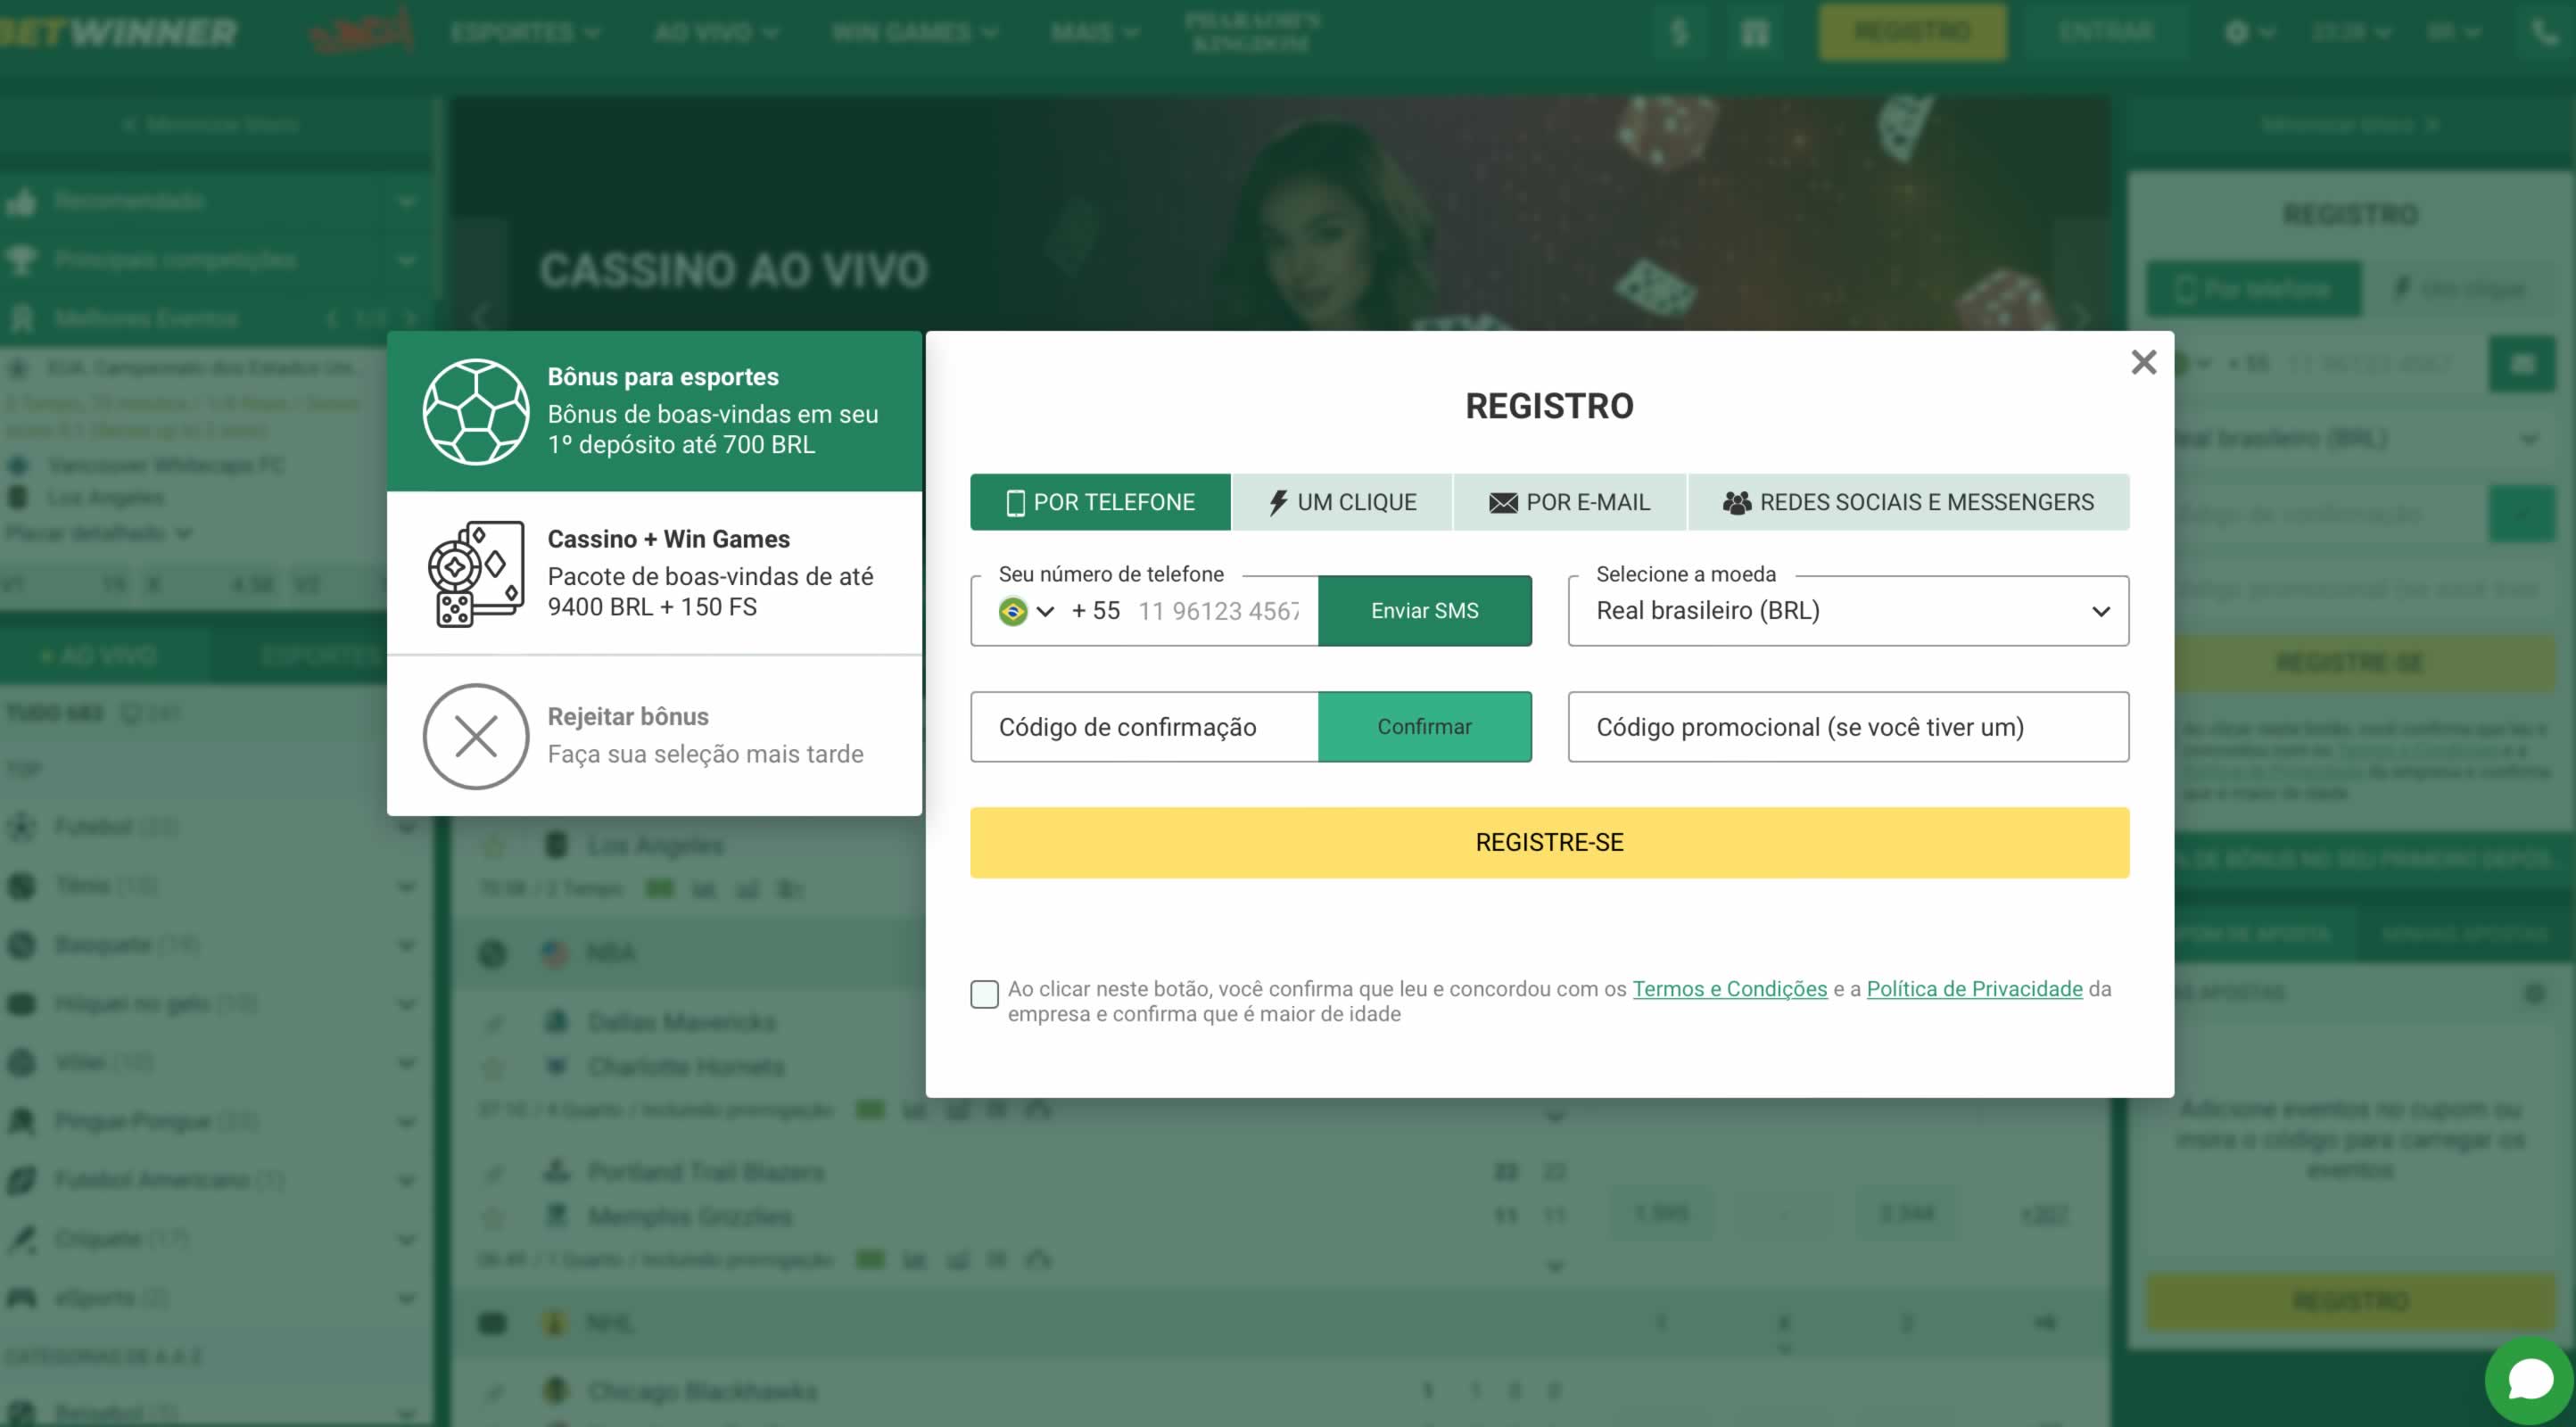Click REGISTRO button in blurred top header
The image size is (2576, 1427).
[1912, 32]
